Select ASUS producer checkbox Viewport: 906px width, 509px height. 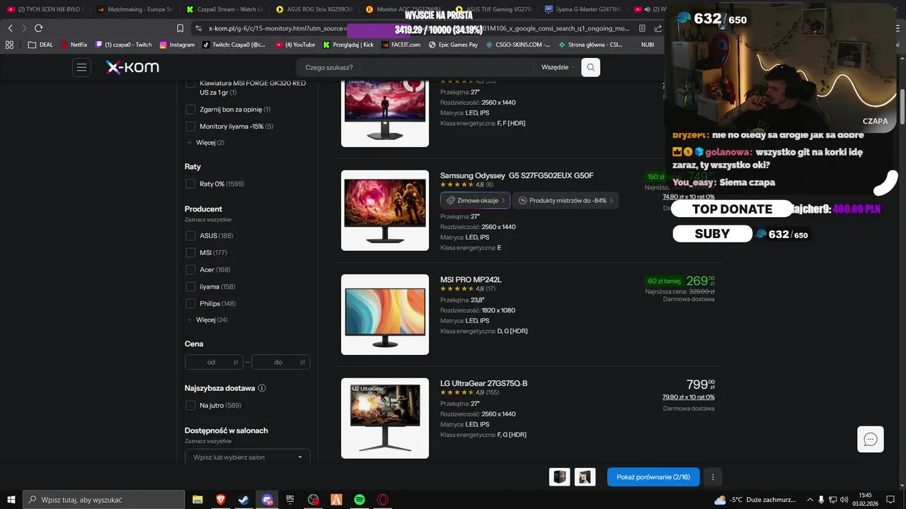click(x=190, y=235)
